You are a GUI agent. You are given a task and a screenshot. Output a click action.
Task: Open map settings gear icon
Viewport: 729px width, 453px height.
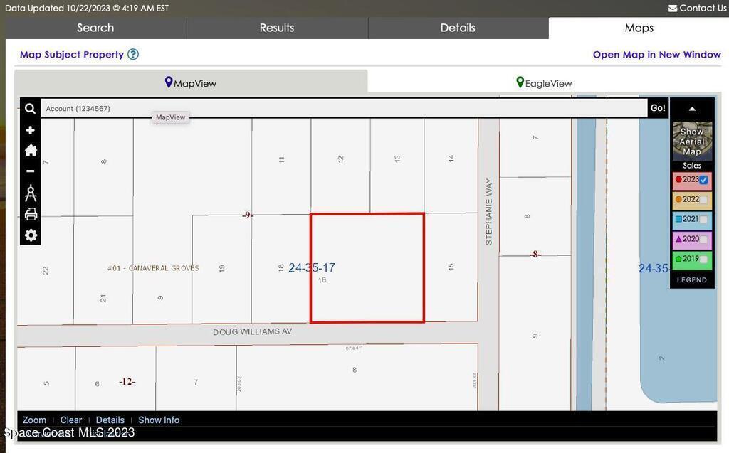(30, 235)
